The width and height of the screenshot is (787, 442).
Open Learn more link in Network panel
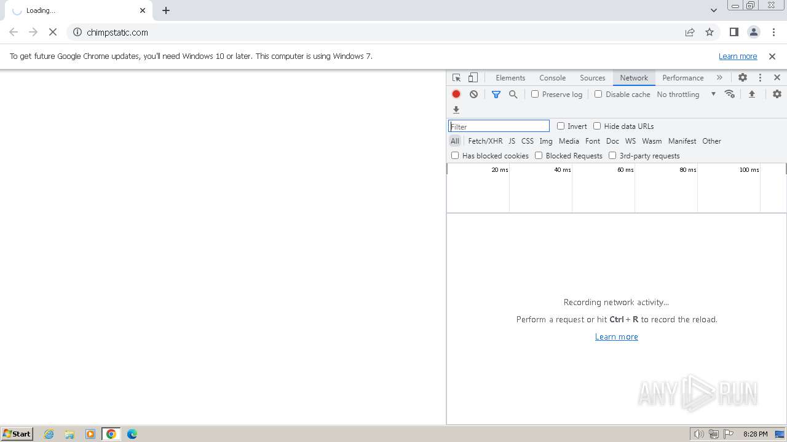[617, 337]
